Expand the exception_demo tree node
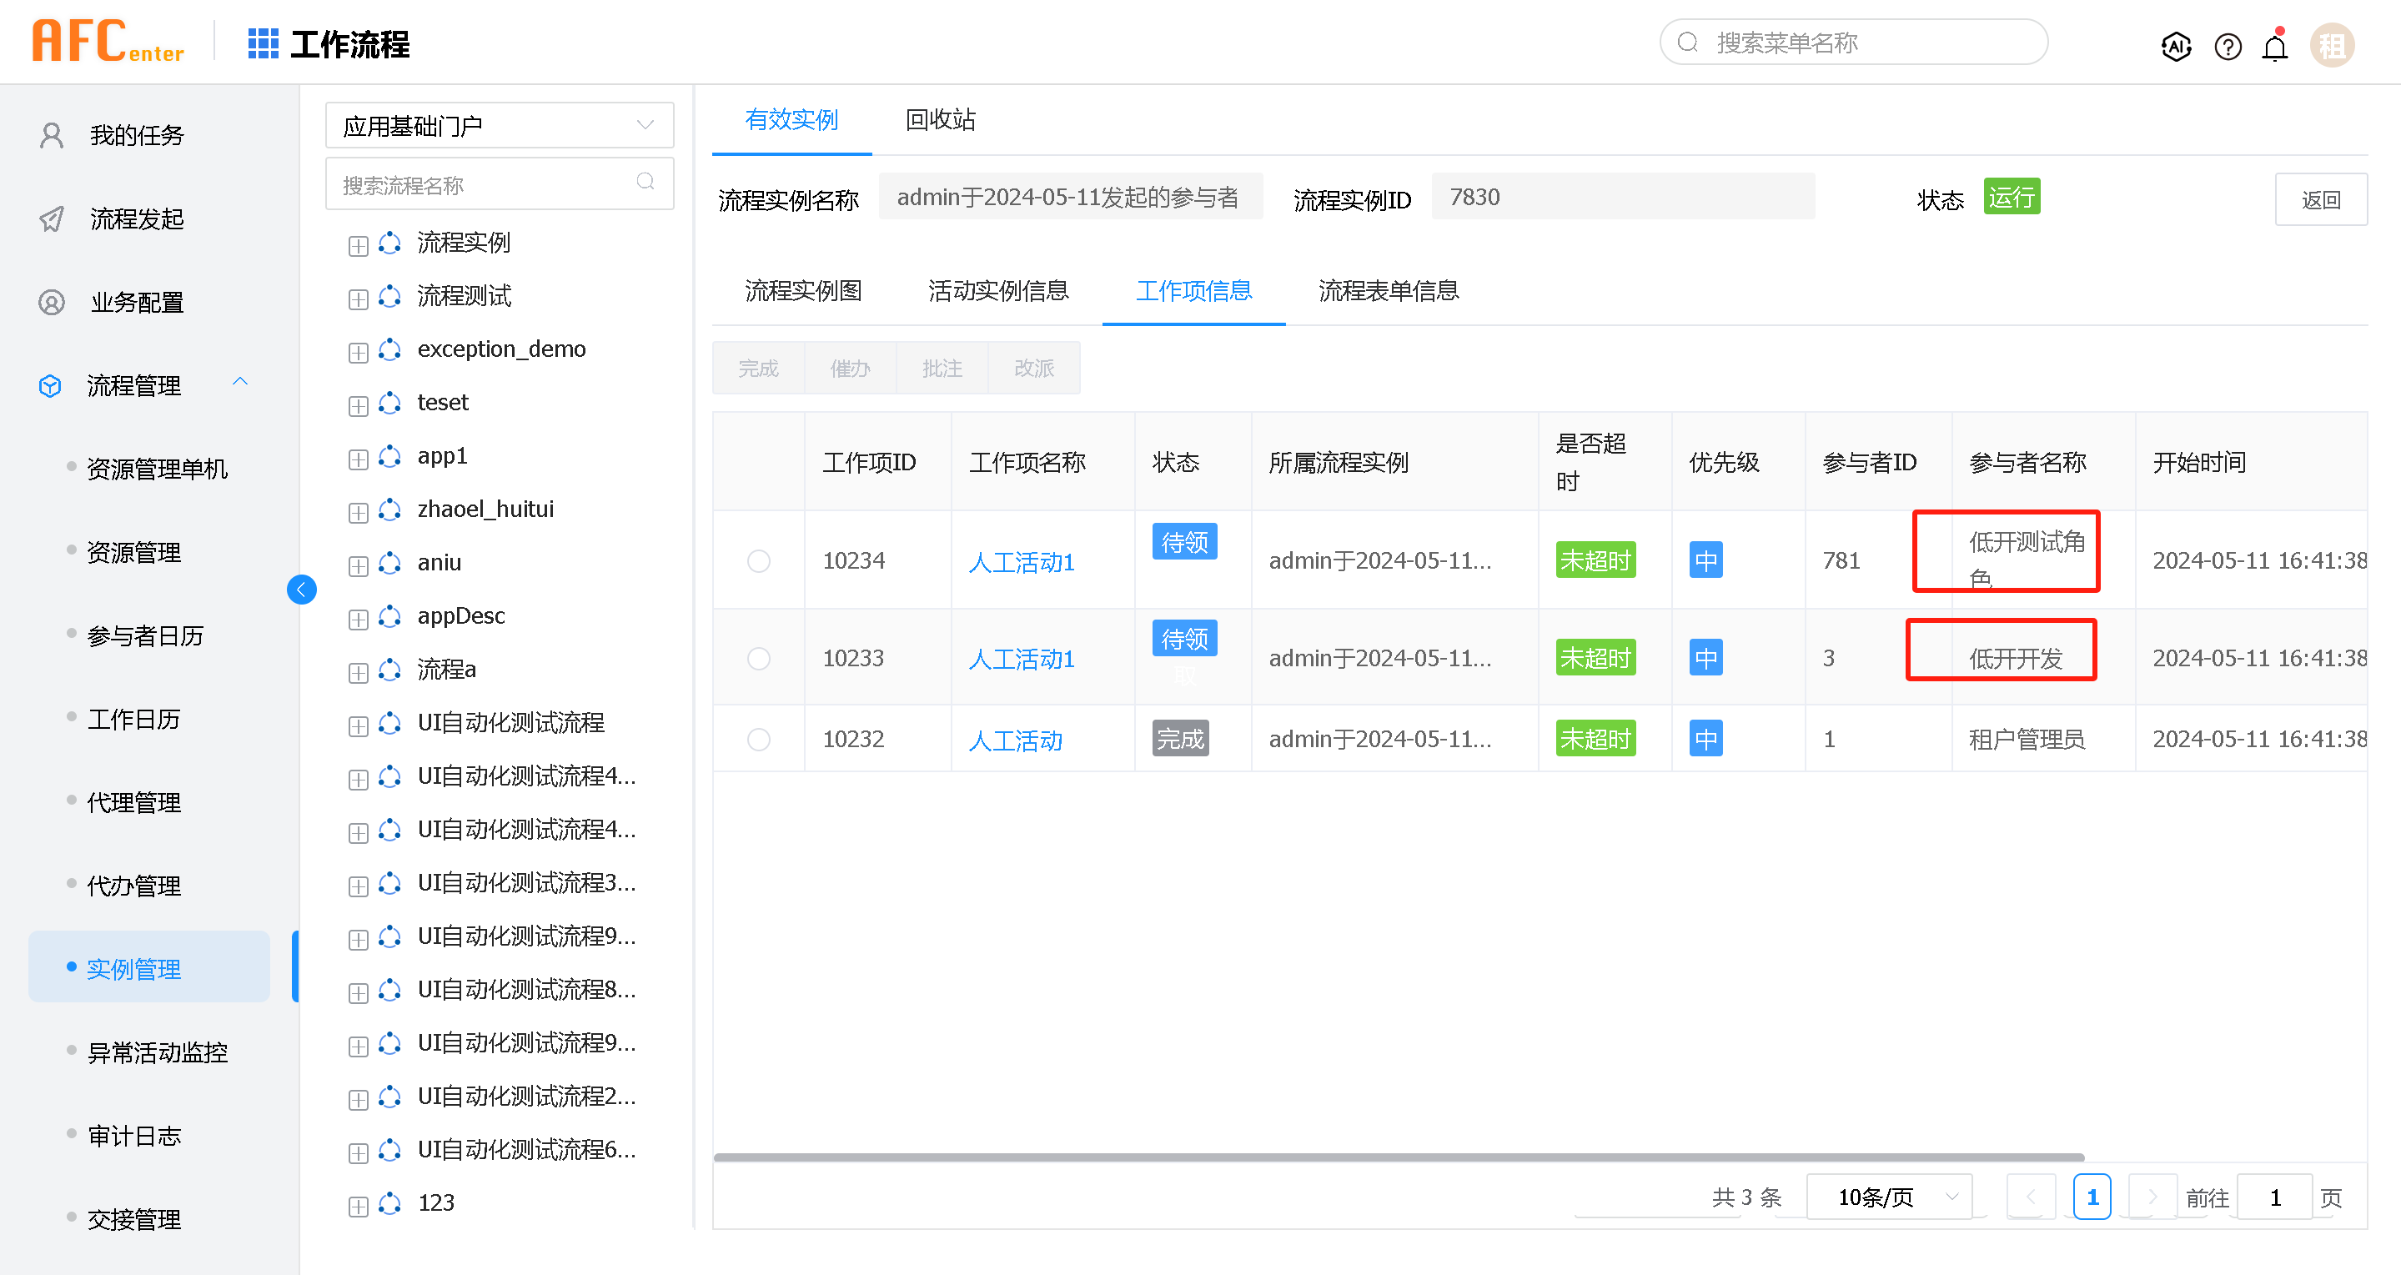Viewport: 2401px width, 1275px height. tap(358, 352)
